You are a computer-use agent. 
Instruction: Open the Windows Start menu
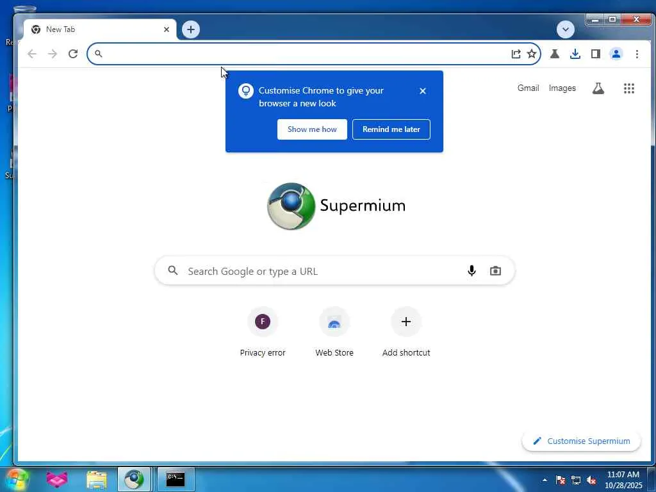[17, 479]
